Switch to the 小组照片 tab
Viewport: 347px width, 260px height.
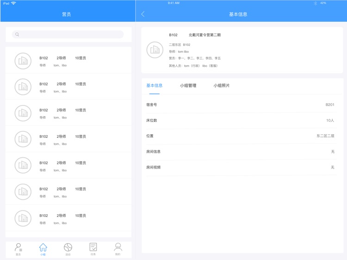pyautogui.click(x=222, y=86)
